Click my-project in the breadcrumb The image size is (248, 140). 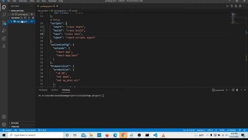click(x=43, y=10)
